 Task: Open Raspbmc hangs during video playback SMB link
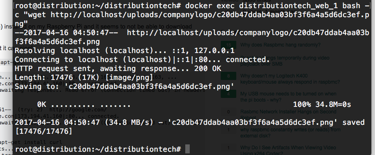(x=284, y=61)
